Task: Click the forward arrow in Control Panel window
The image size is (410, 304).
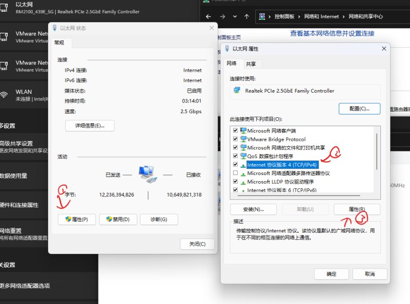Action: point(222,16)
